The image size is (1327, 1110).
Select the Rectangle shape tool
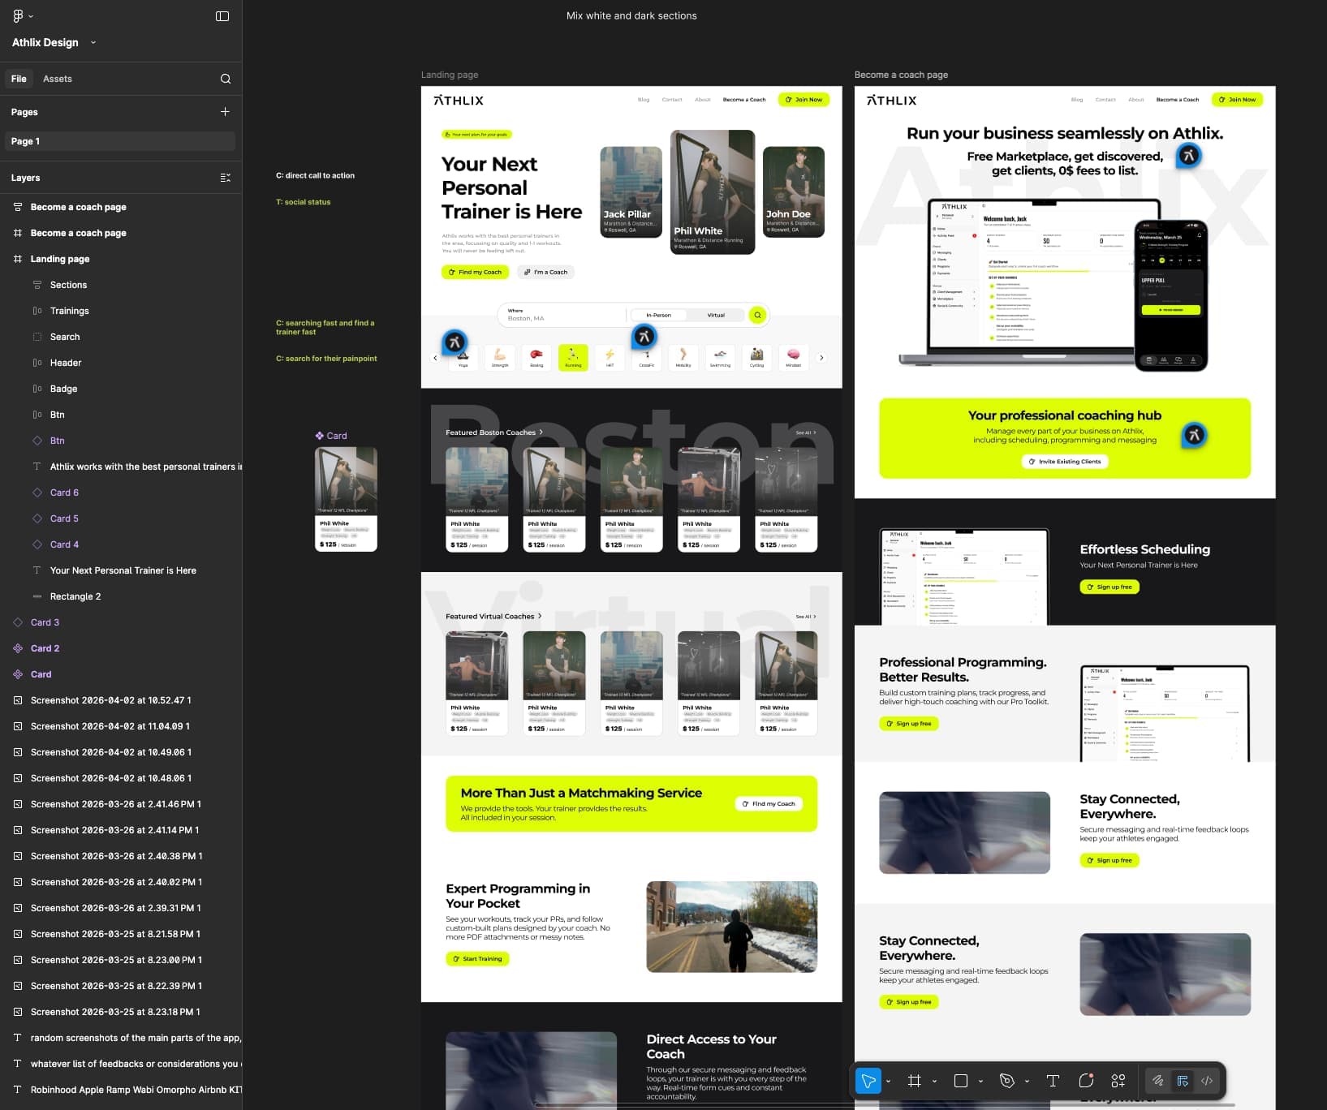[x=961, y=1081]
